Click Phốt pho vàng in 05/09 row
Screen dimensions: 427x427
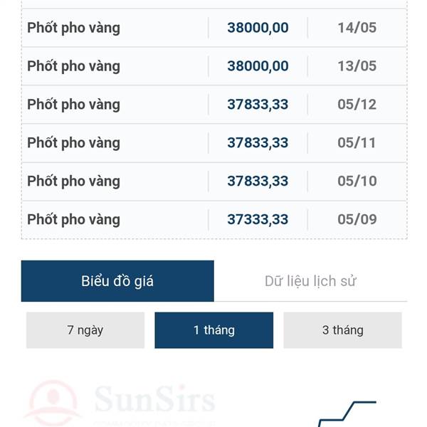click(73, 220)
